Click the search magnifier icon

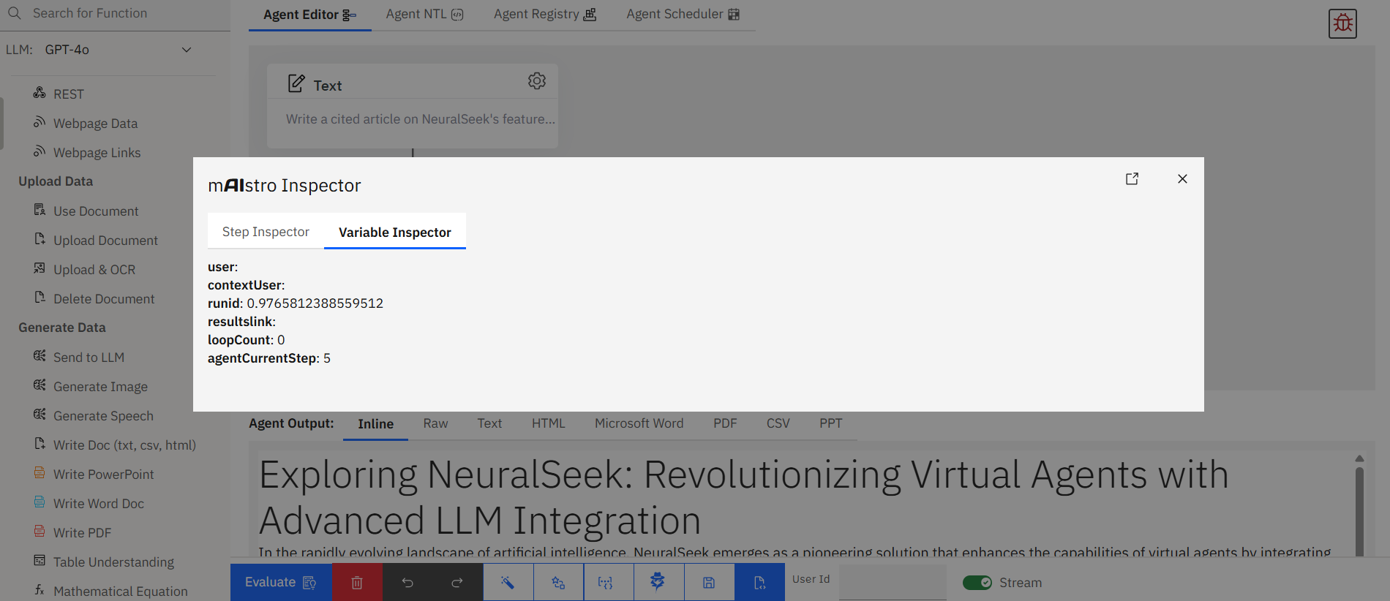pos(15,13)
